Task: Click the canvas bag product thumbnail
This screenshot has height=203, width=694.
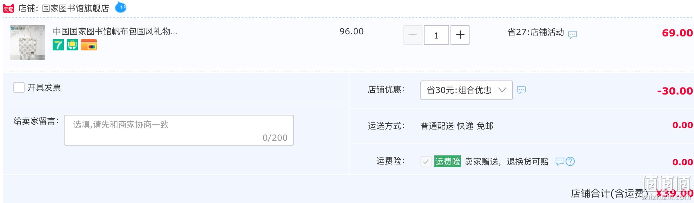Action: tap(27, 43)
